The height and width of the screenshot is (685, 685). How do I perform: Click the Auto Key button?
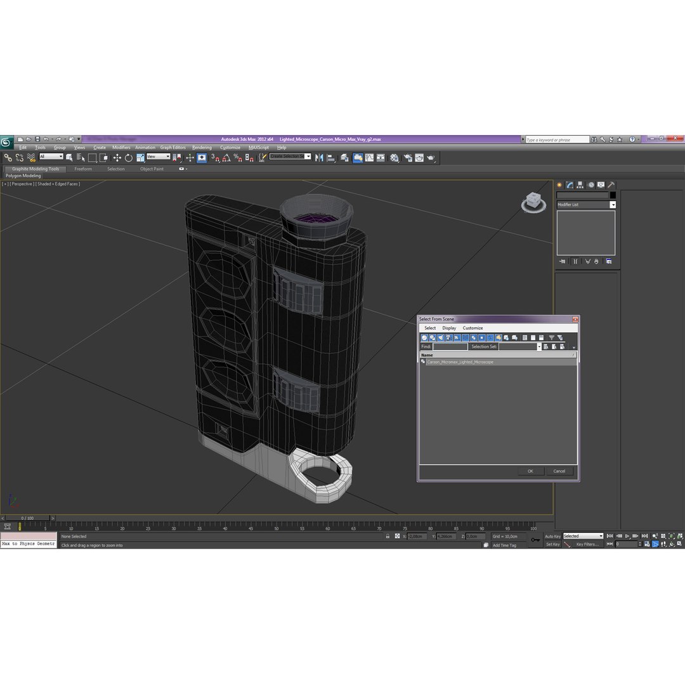click(x=552, y=536)
